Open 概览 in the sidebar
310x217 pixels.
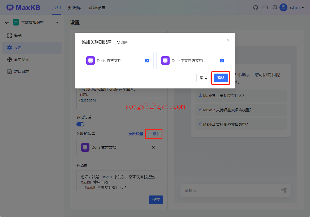(x=32, y=36)
